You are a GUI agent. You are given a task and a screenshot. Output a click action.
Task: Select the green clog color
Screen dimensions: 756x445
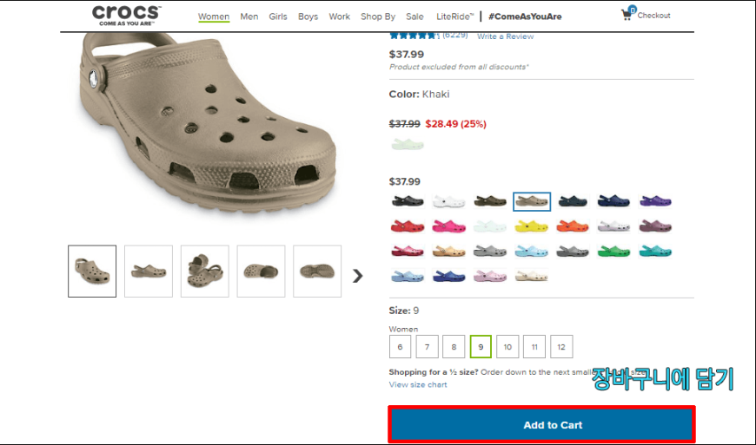[613, 252]
